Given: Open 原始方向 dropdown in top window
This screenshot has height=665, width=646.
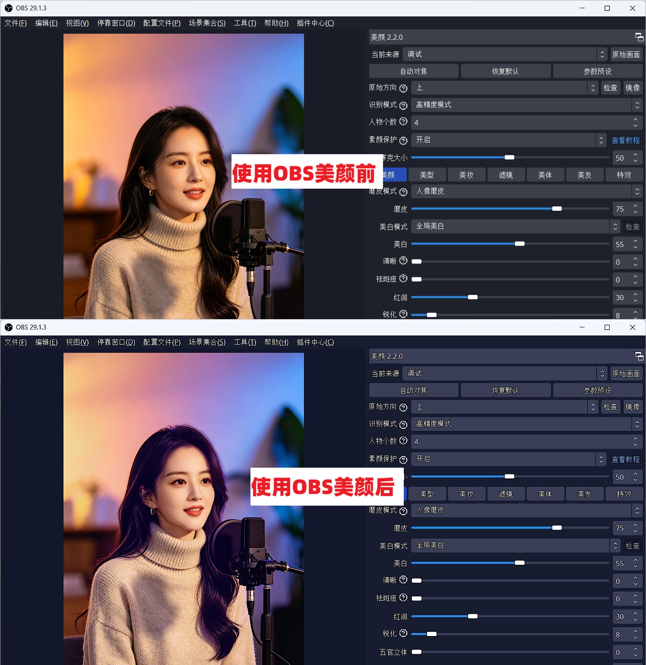Looking at the screenshot, I should click(x=504, y=88).
